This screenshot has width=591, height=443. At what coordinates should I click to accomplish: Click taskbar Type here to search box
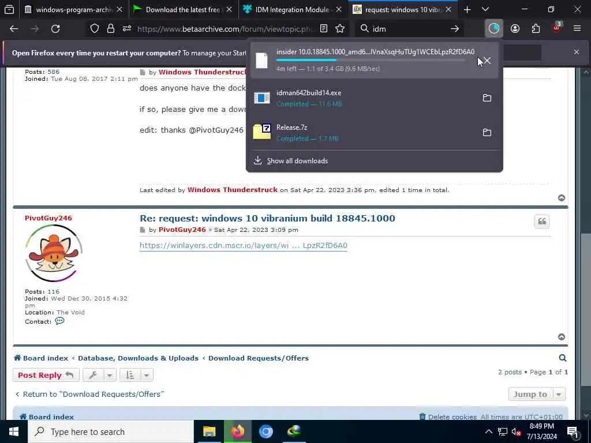(x=111, y=431)
